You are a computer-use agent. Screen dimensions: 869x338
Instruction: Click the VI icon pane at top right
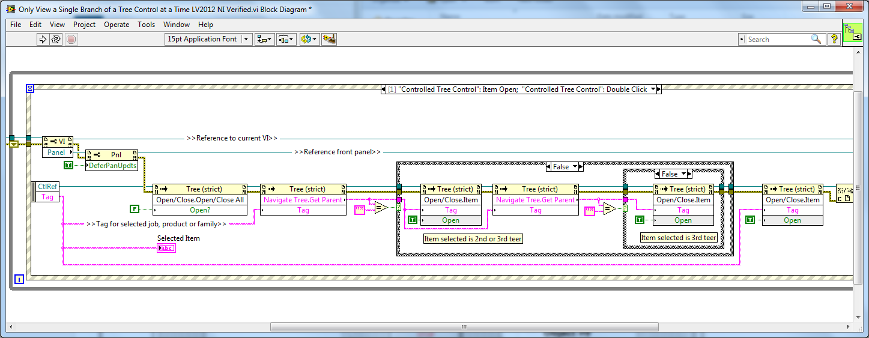[x=852, y=33]
